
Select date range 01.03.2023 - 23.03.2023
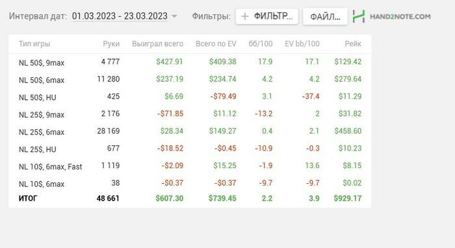coord(120,16)
